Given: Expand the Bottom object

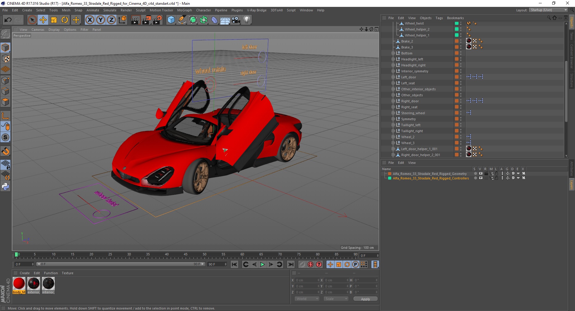Looking at the screenshot, I should pyautogui.click(x=393, y=53).
